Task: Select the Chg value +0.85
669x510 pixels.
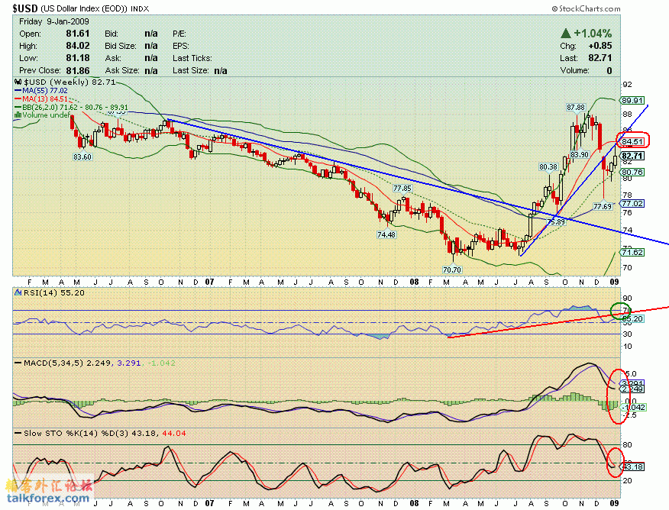Action: click(600, 46)
